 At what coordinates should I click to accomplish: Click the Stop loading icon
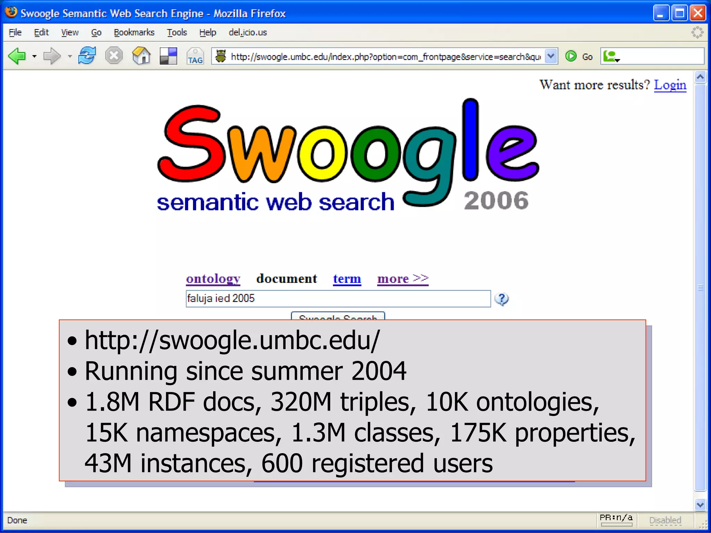point(114,56)
